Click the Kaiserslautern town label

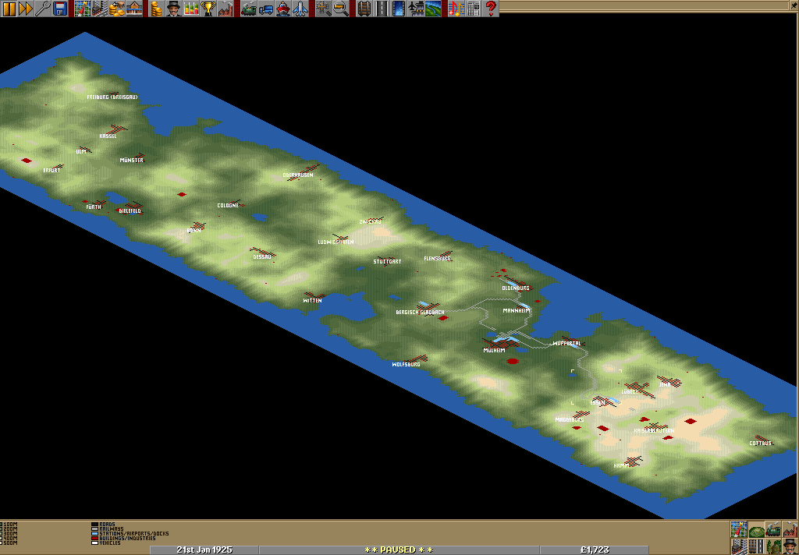[x=655, y=431]
